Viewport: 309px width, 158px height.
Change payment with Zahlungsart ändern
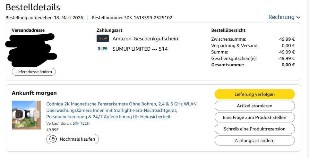(x=254, y=140)
